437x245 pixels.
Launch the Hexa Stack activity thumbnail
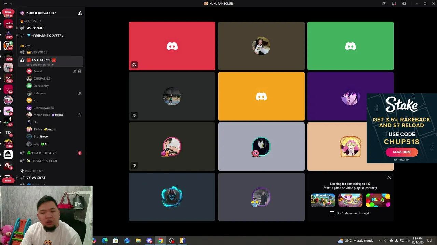(378, 200)
